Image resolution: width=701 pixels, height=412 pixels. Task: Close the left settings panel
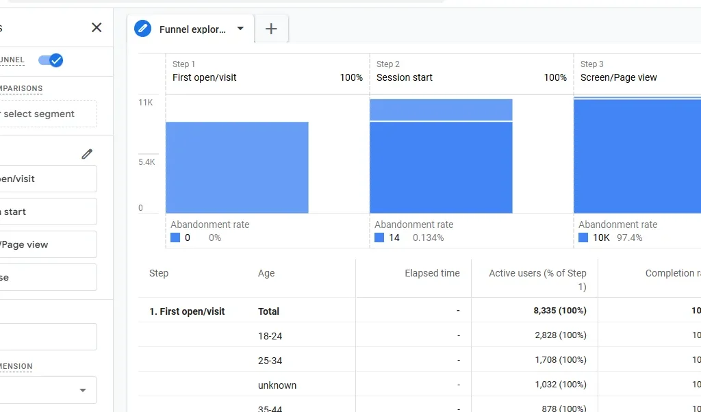pos(97,27)
